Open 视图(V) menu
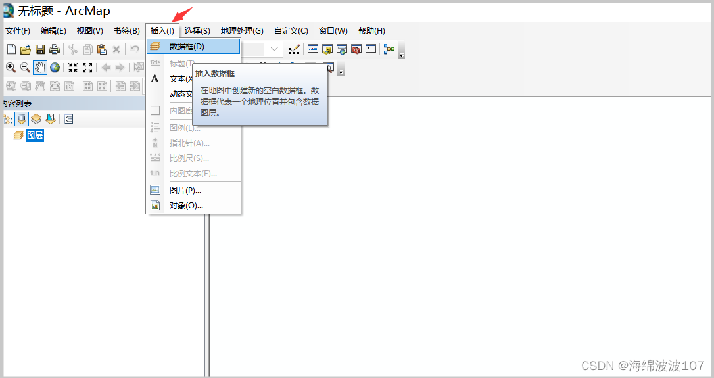 click(89, 30)
